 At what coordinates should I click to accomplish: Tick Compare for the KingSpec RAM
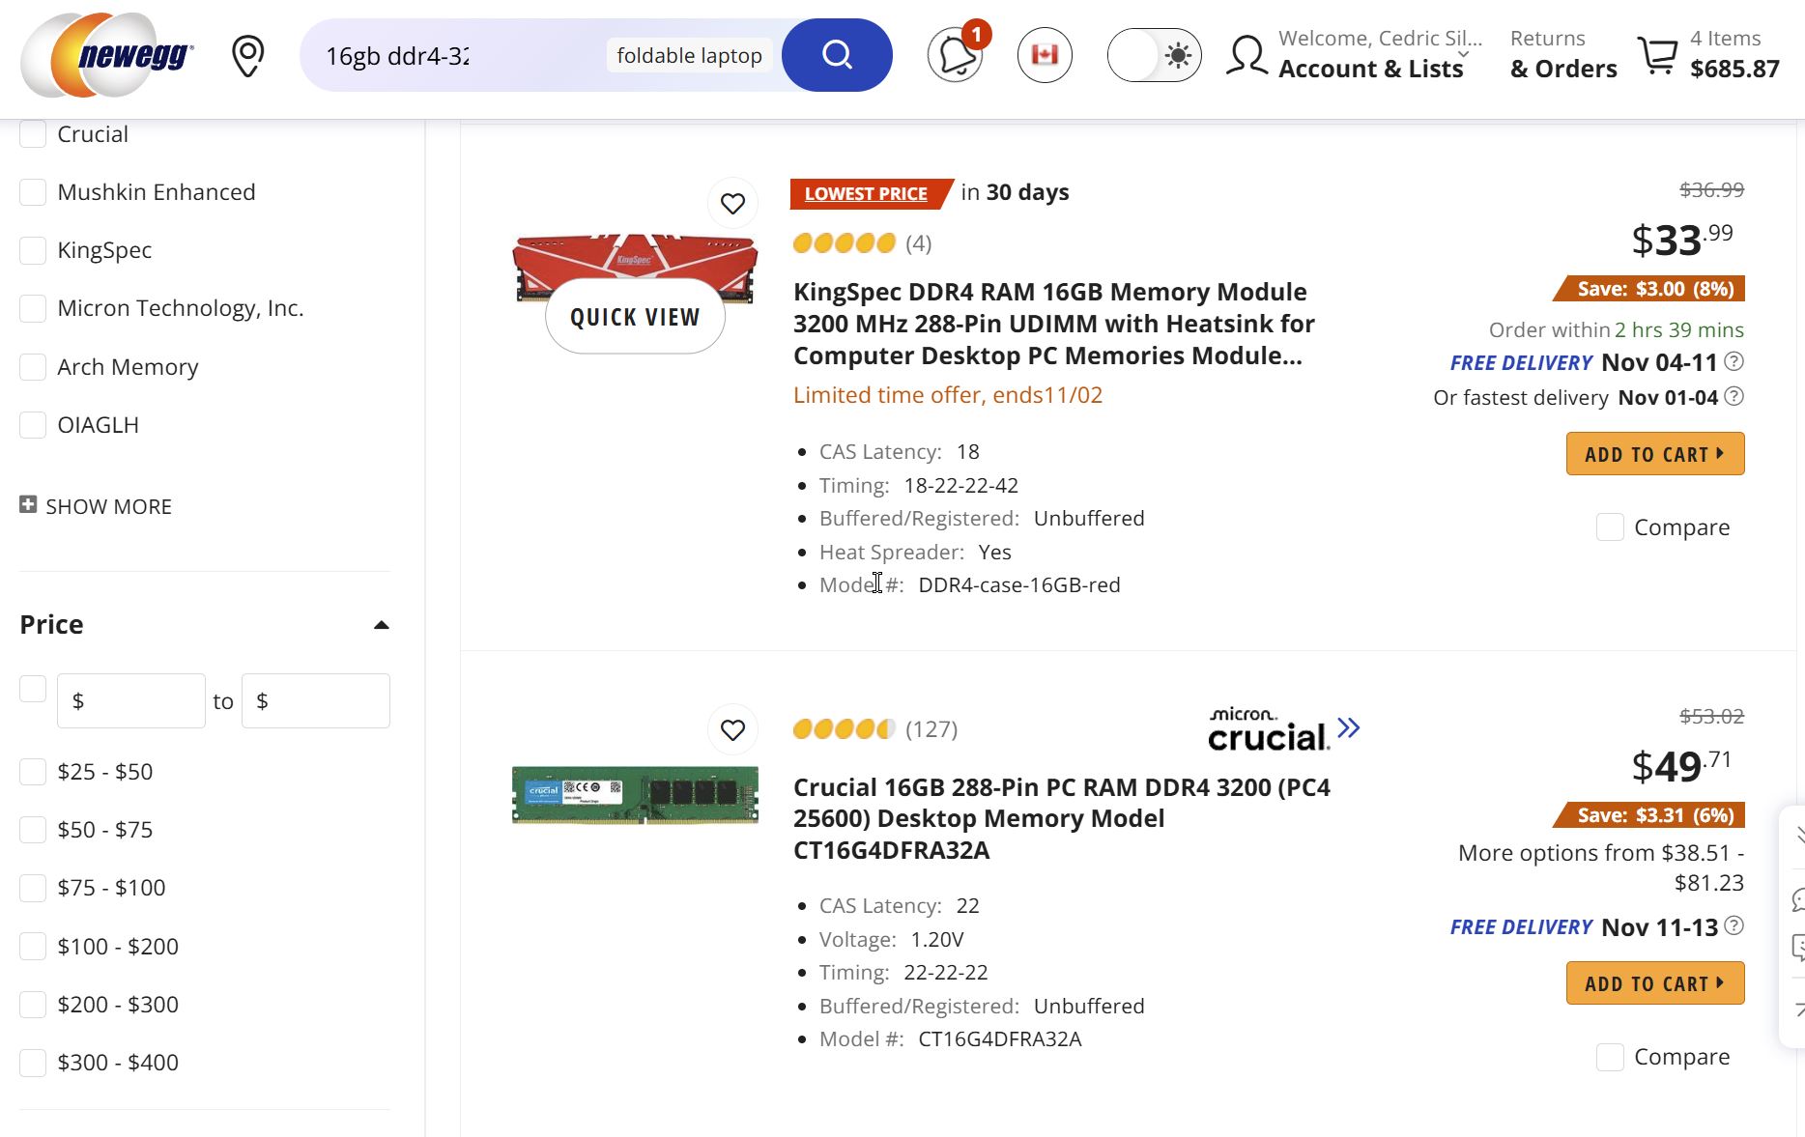click(1610, 527)
